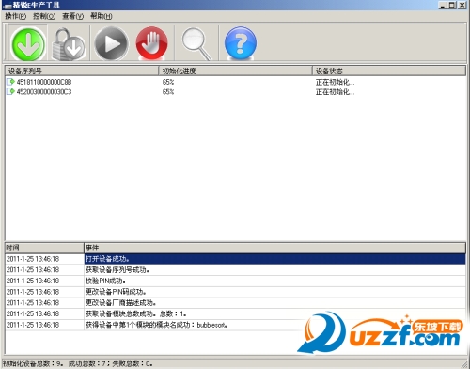The image size is (470, 369).
Task: Click the green download arrow toolbar icon
Action: [27, 43]
